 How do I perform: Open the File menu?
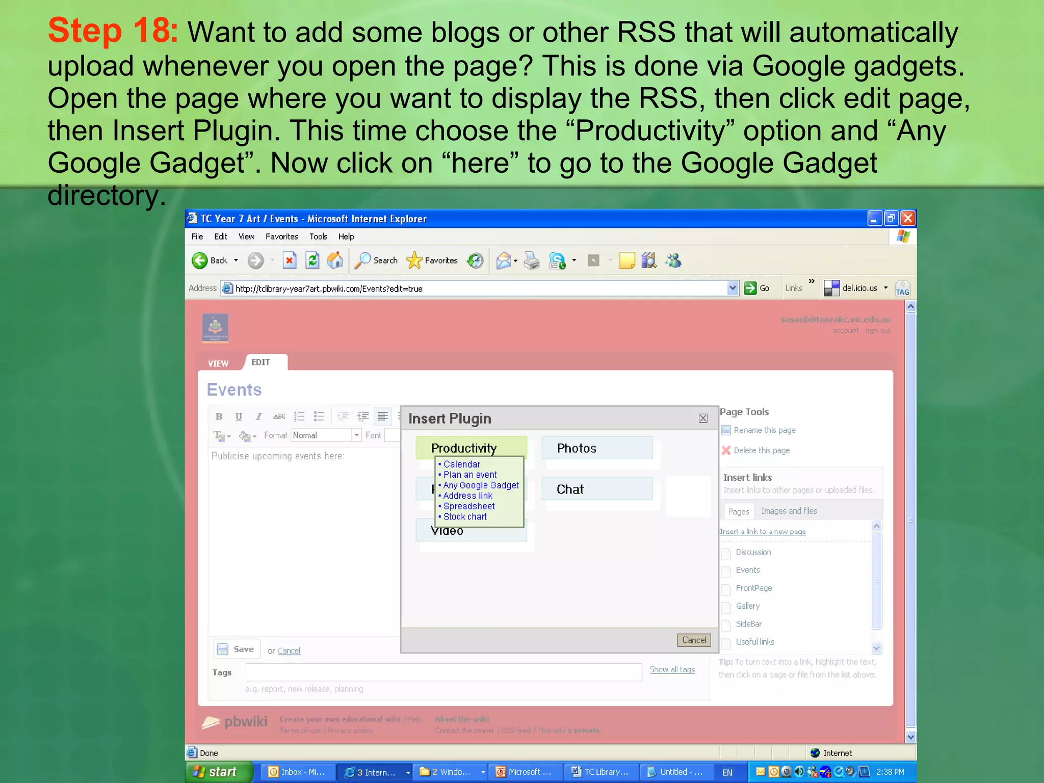(x=197, y=237)
